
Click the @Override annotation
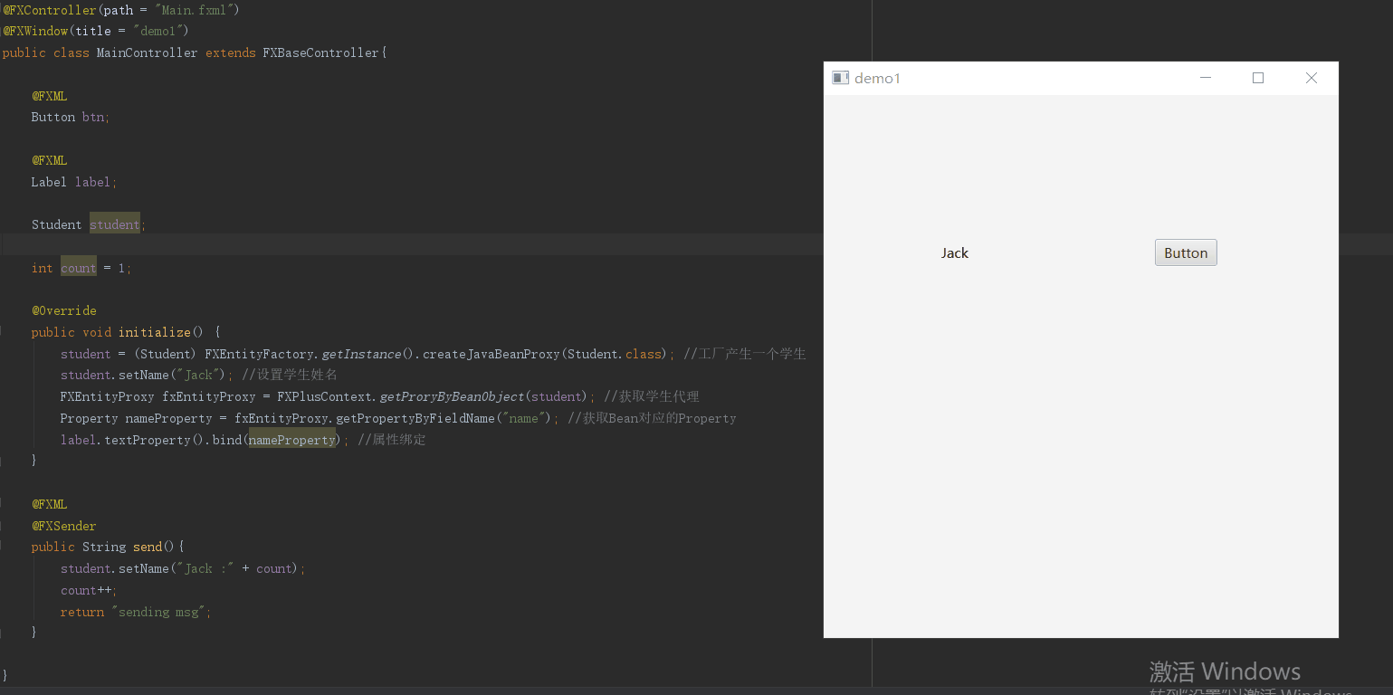(x=63, y=310)
